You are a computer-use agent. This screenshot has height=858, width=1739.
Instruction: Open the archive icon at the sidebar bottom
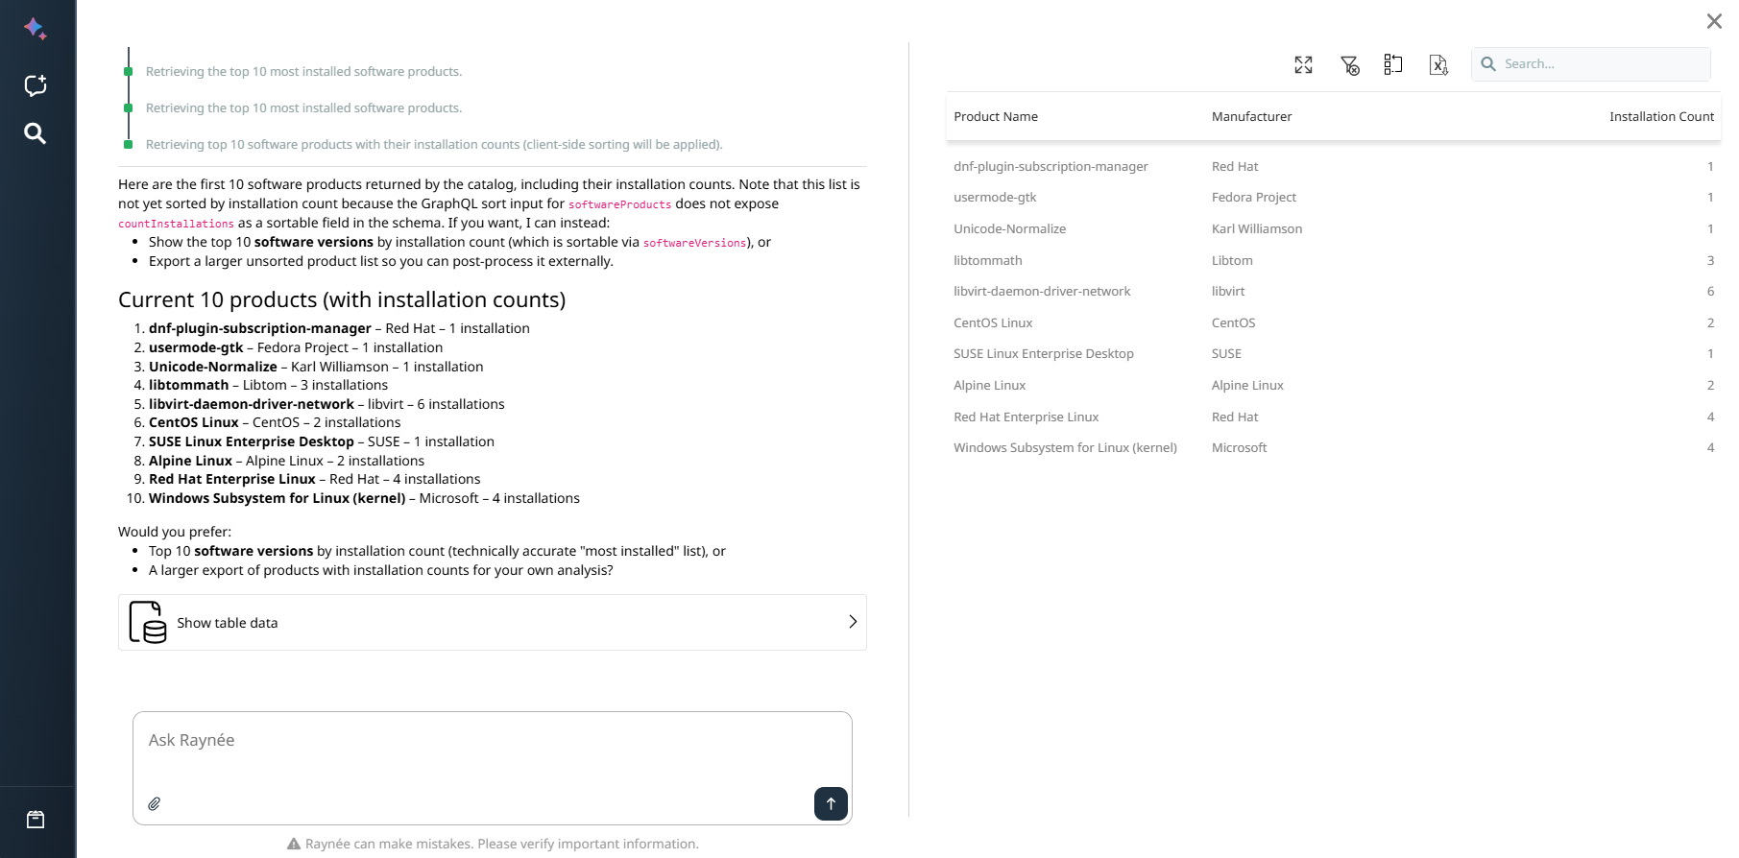pyautogui.click(x=36, y=820)
